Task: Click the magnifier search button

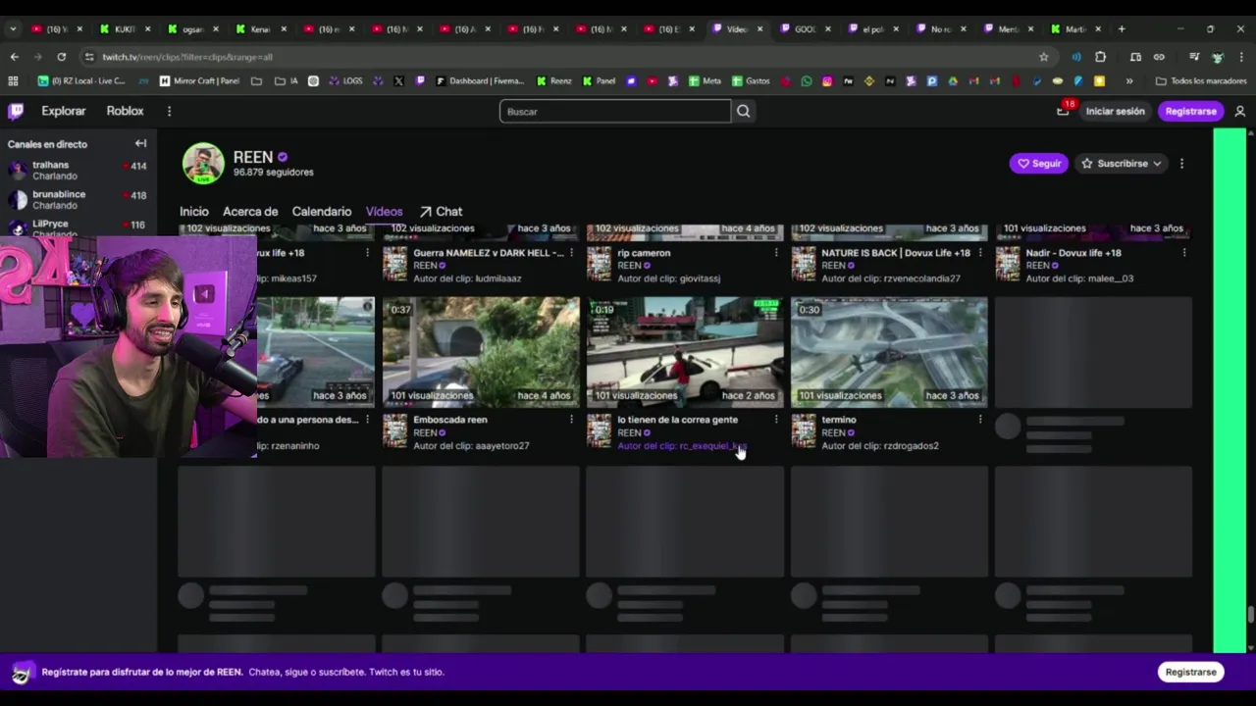Action: [x=744, y=111]
